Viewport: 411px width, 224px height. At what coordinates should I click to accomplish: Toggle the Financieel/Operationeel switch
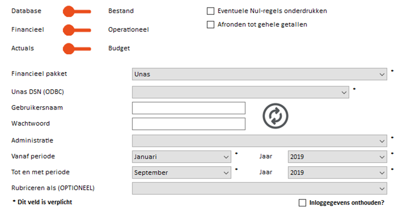pyautogui.click(x=77, y=30)
